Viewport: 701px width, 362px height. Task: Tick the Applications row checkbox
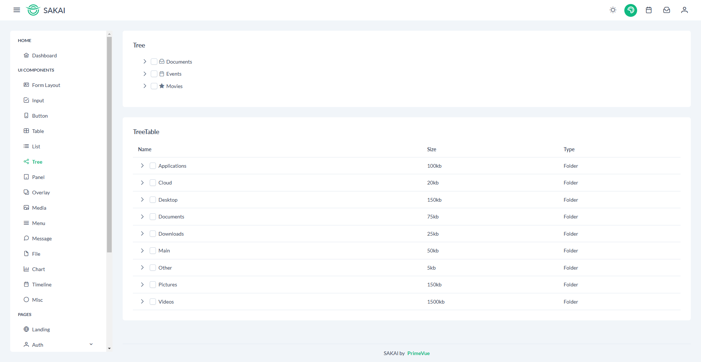[153, 166]
